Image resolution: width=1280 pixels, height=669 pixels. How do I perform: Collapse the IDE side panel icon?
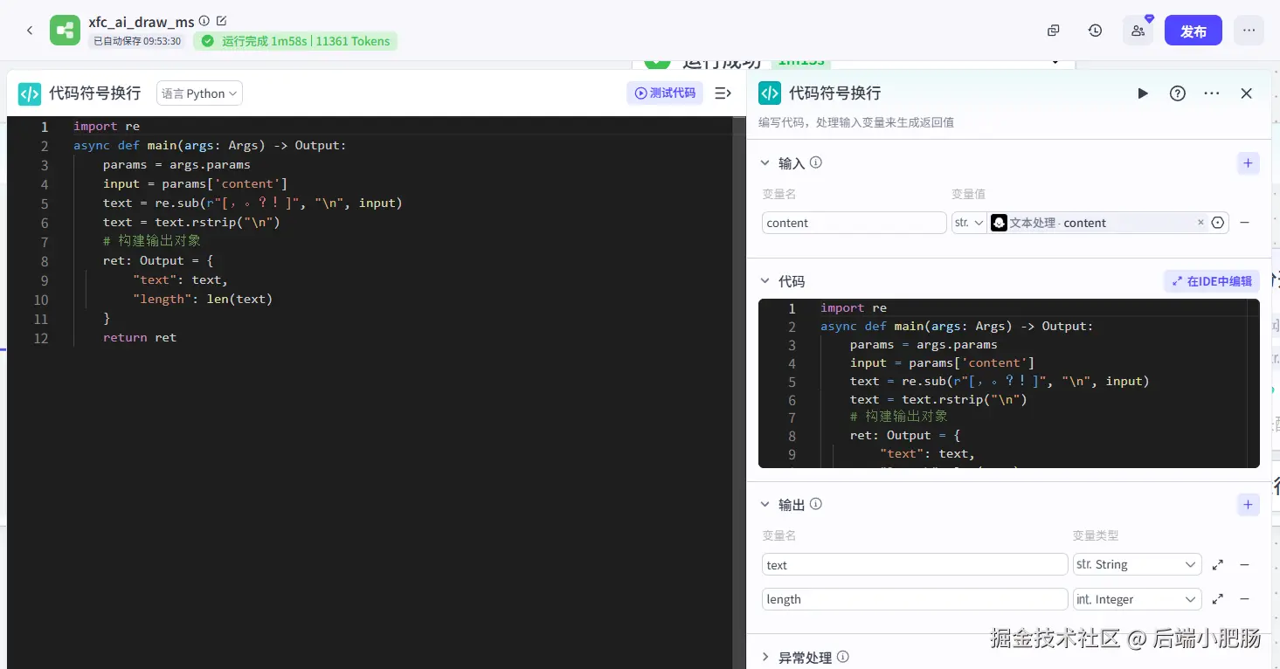click(x=723, y=93)
